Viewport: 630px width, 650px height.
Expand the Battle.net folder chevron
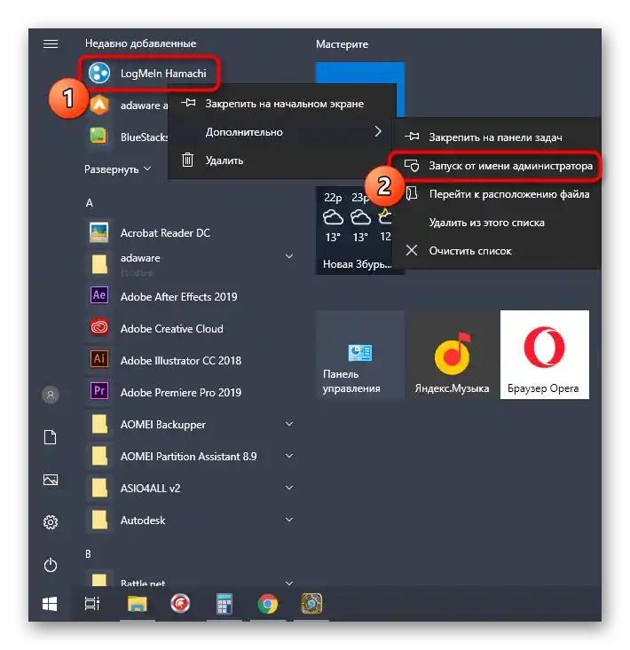pyautogui.click(x=289, y=583)
